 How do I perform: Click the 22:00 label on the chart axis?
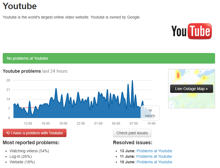click(x=81, y=124)
